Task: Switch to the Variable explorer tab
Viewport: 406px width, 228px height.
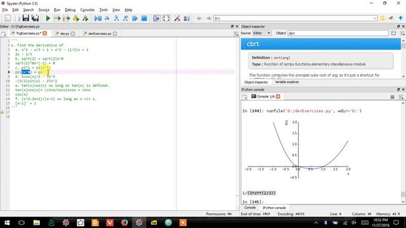Action: [x=287, y=82]
